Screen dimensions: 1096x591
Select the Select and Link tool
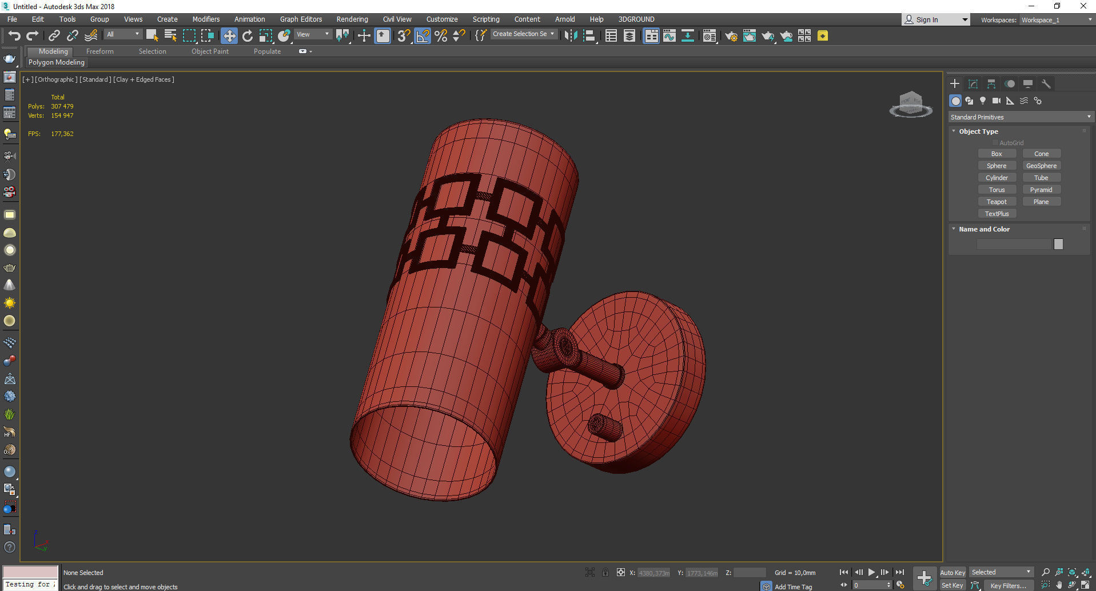pyautogui.click(x=54, y=36)
